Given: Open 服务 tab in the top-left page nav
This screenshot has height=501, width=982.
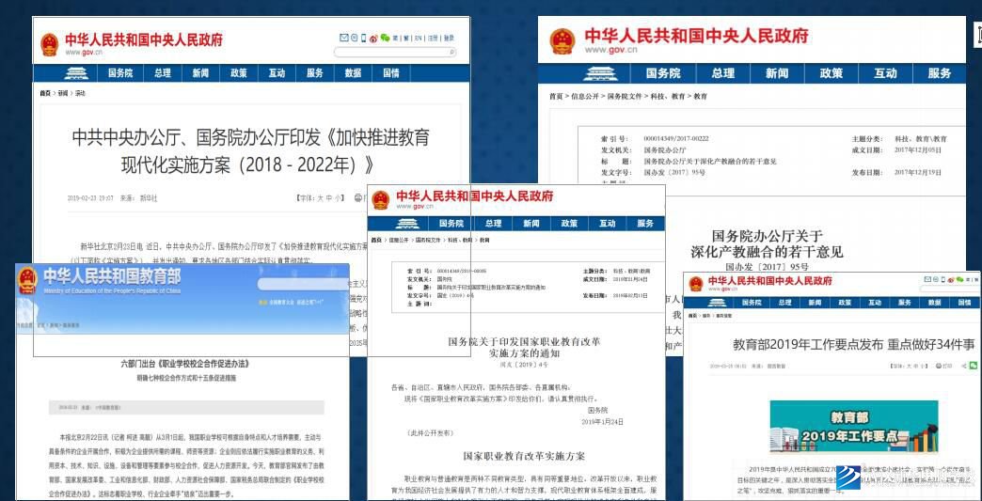Looking at the screenshot, I should click(x=315, y=73).
